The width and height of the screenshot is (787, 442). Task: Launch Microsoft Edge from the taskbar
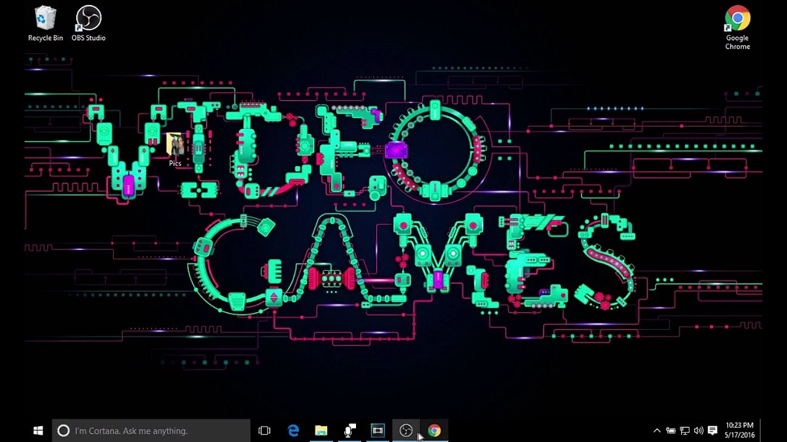tap(293, 431)
